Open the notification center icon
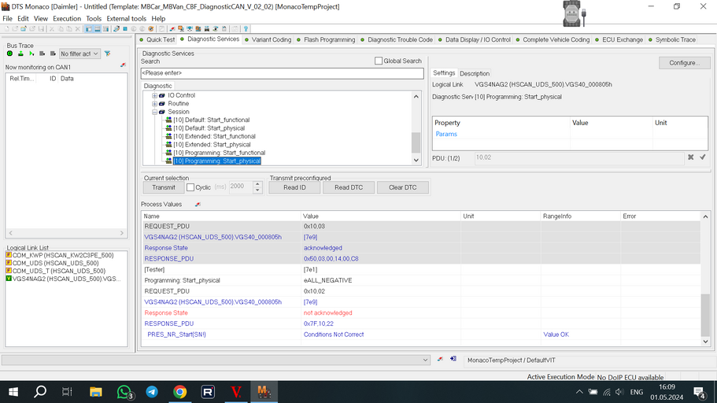Image resolution: width=717 pixels, height=403 pixels. (699, 392)
